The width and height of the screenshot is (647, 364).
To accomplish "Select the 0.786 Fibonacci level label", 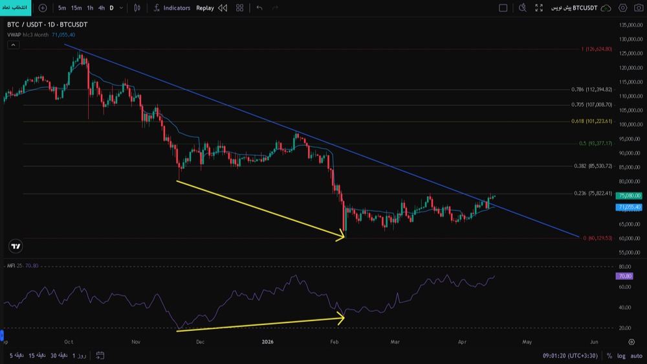I will click(x=592, y=89).
